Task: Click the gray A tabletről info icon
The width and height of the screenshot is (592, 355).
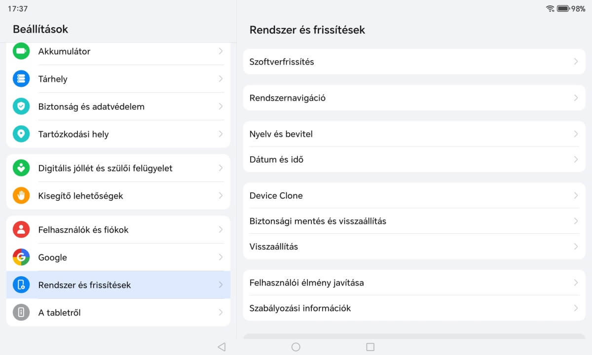Action: coord(21,313)
